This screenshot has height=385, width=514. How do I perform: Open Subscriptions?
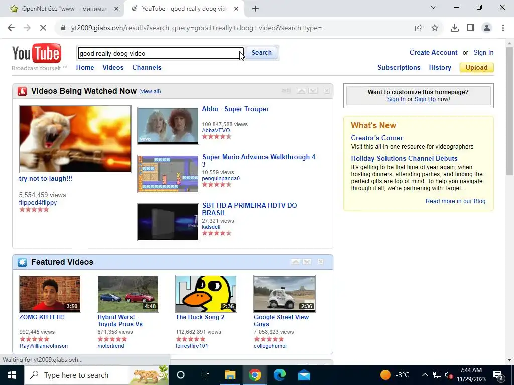pyautogui.click(x=399, y=68)
